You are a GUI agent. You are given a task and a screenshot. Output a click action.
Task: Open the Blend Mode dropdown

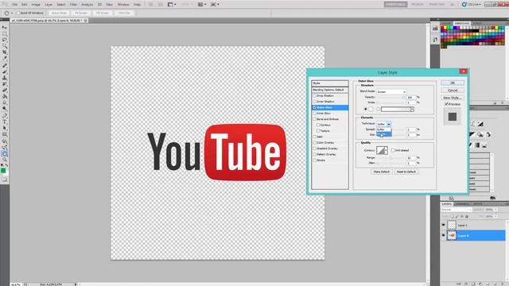391,92
